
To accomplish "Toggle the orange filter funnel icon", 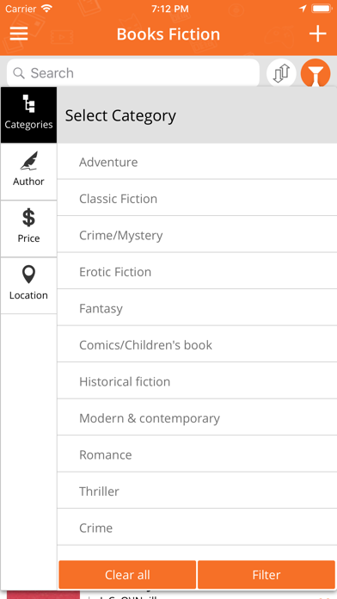I will [x=316, y=72].
